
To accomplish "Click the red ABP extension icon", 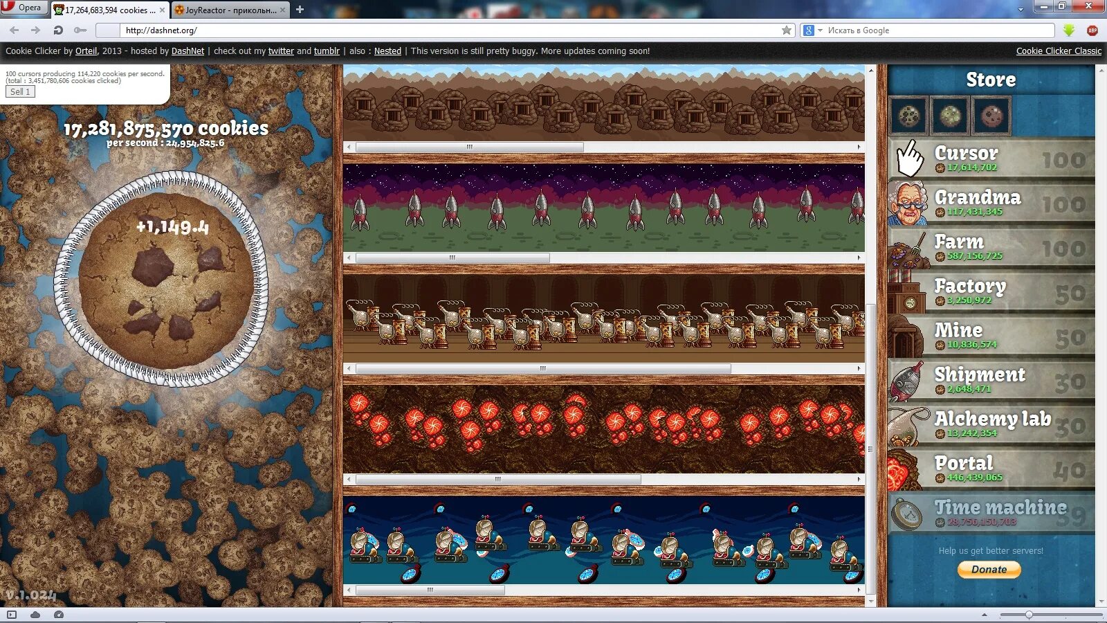I will pos(1092,30).
